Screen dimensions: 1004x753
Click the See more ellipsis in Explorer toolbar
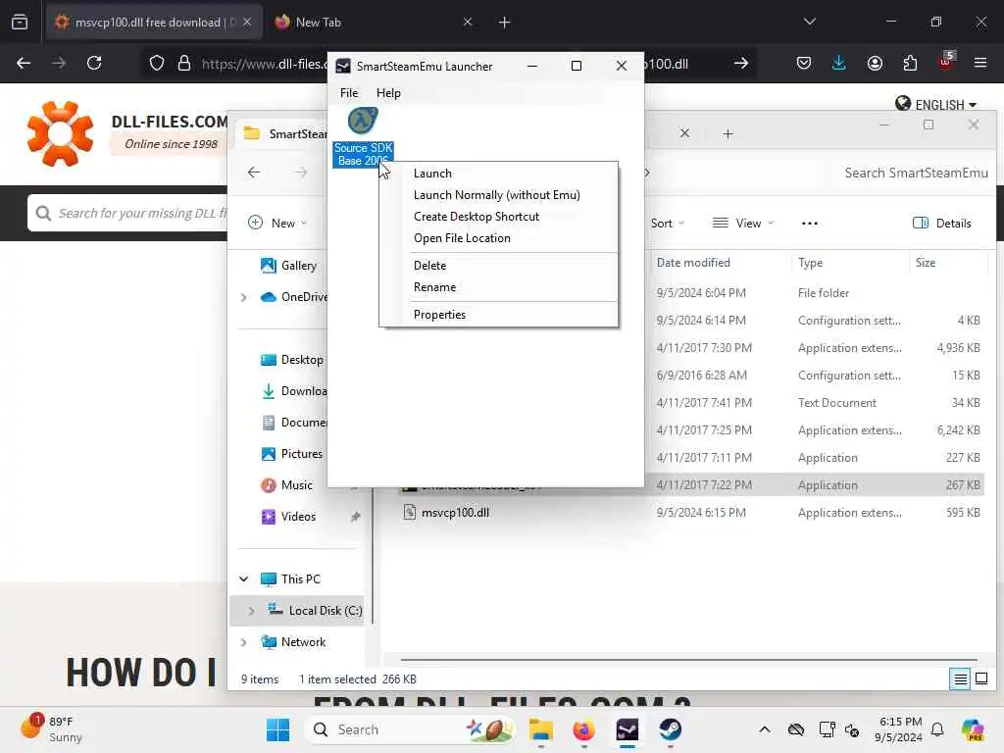point(809,224)
